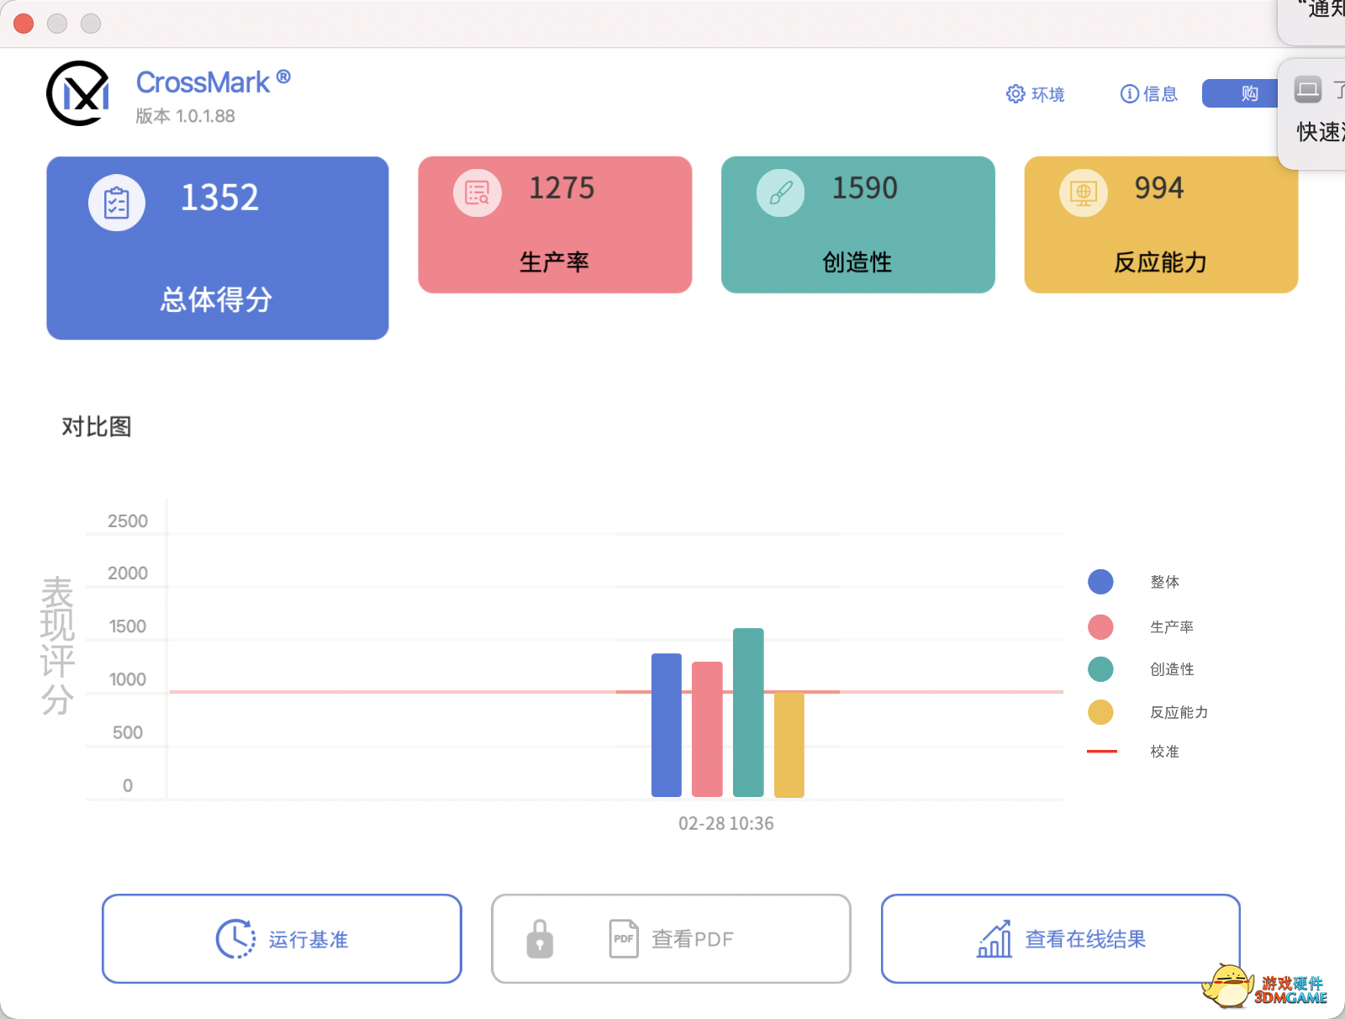Screen dimensions: 1345x1019
Task: Click the PDF file icon on the 查看PDF button
Action: point(623,938)
